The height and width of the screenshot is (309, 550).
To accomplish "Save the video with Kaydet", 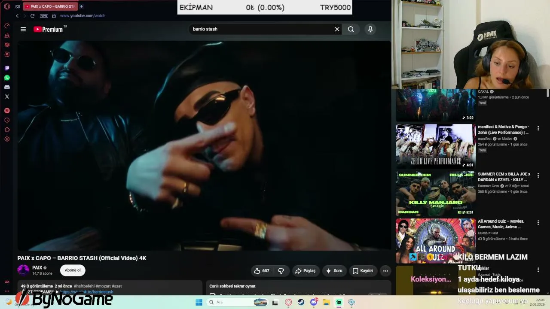I will 363,271.
